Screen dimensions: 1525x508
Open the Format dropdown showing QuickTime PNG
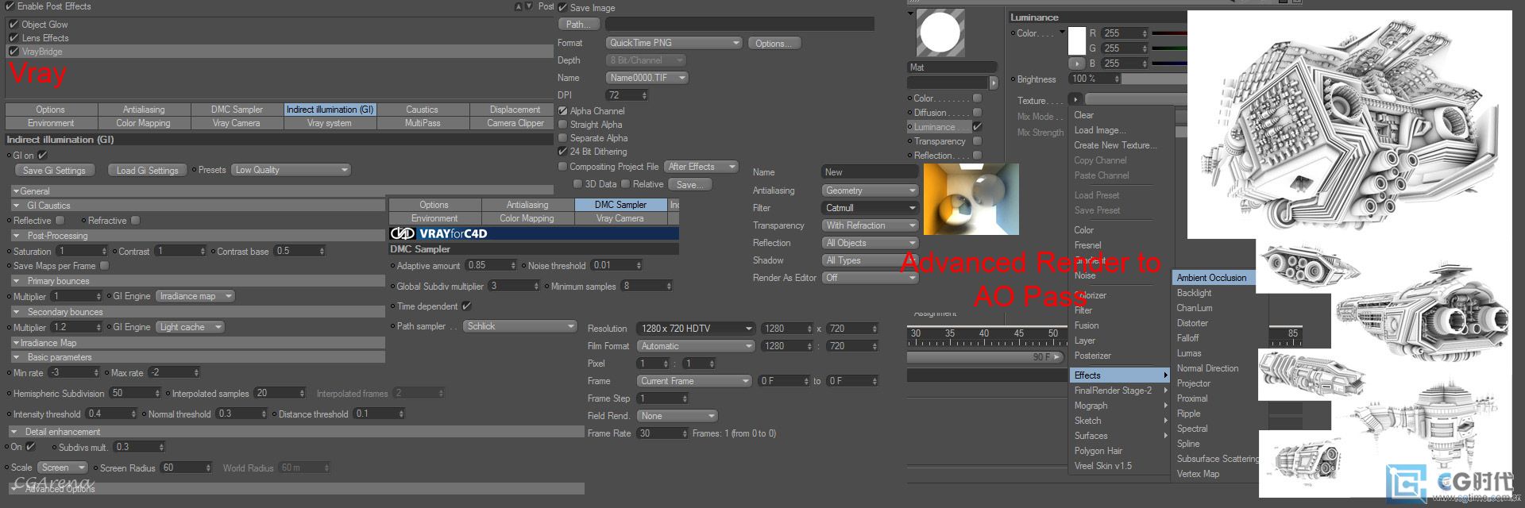coord(674,43)
